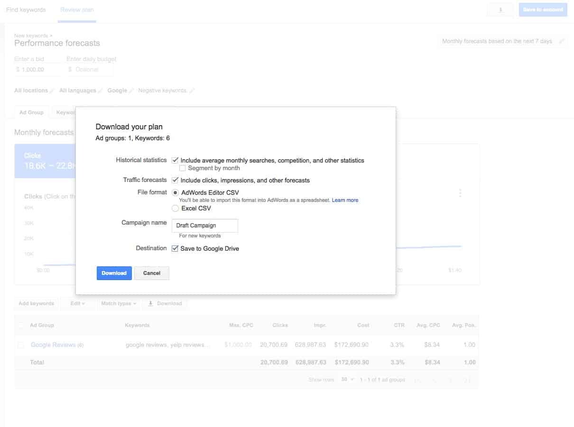Screen dimensions: 574x427
Task: Cancel the Download your plan dialog
Action: pyautogui.click(x=152, y=273)
